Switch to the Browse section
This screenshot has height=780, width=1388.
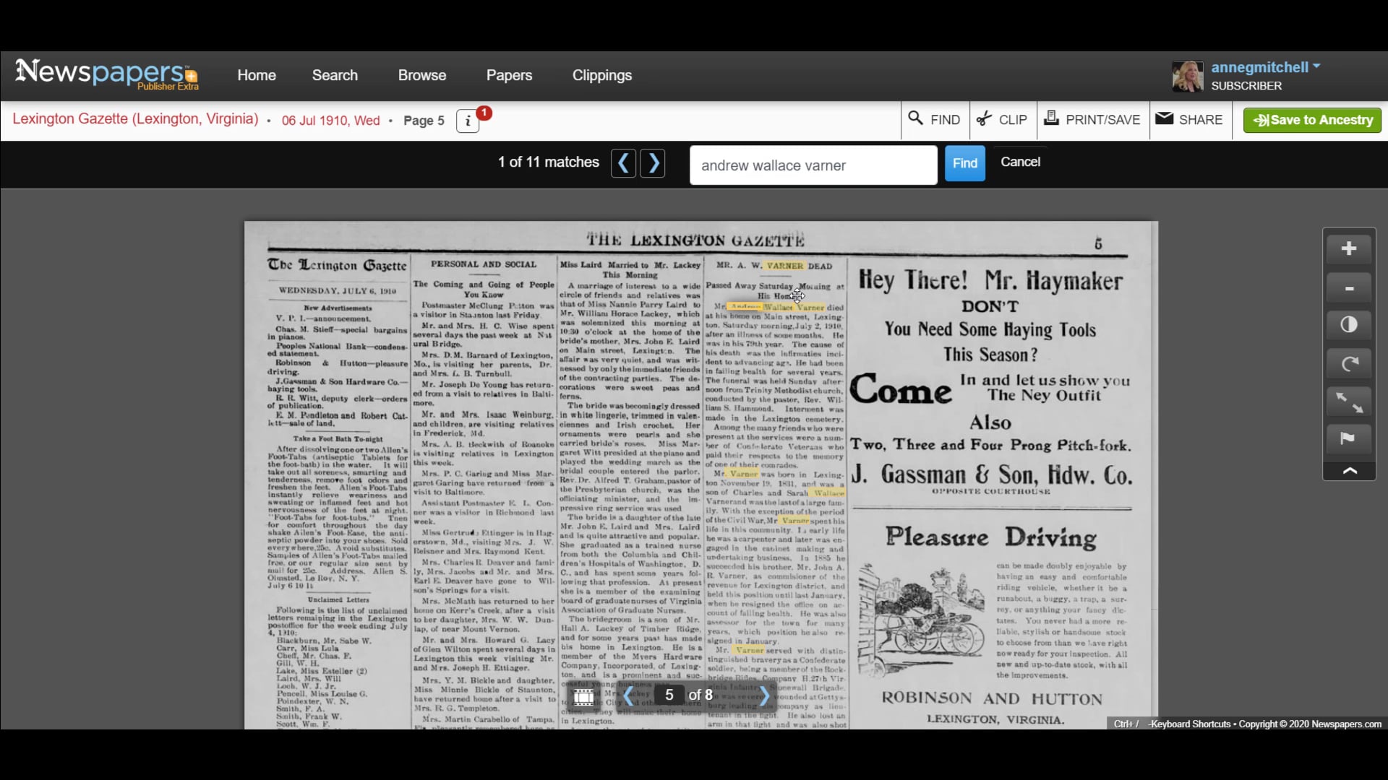(421, 74)
